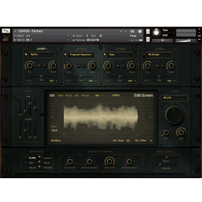Click the HP CUTOFF knob
The height and width of the screenshot is (202, 202).
pos(70,162)
